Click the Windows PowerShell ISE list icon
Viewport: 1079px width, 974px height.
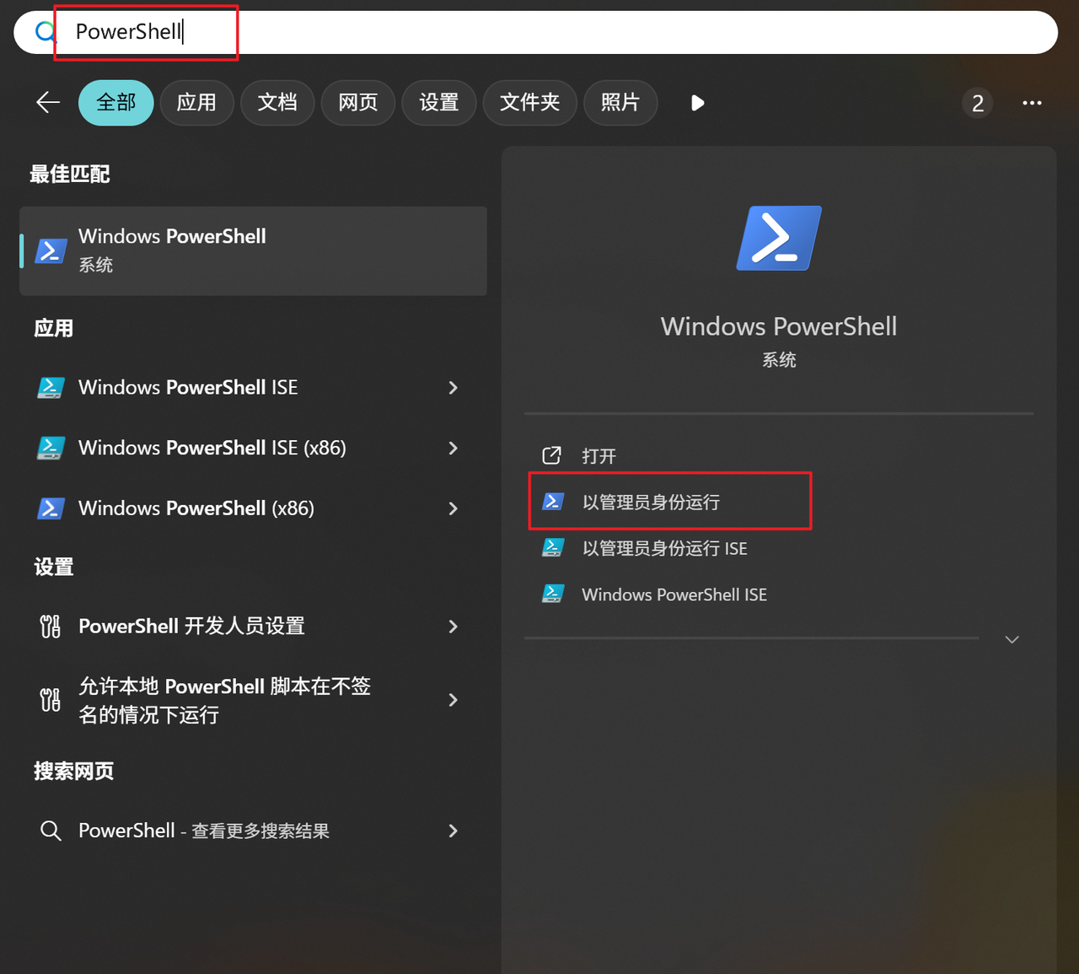[51, 388]
